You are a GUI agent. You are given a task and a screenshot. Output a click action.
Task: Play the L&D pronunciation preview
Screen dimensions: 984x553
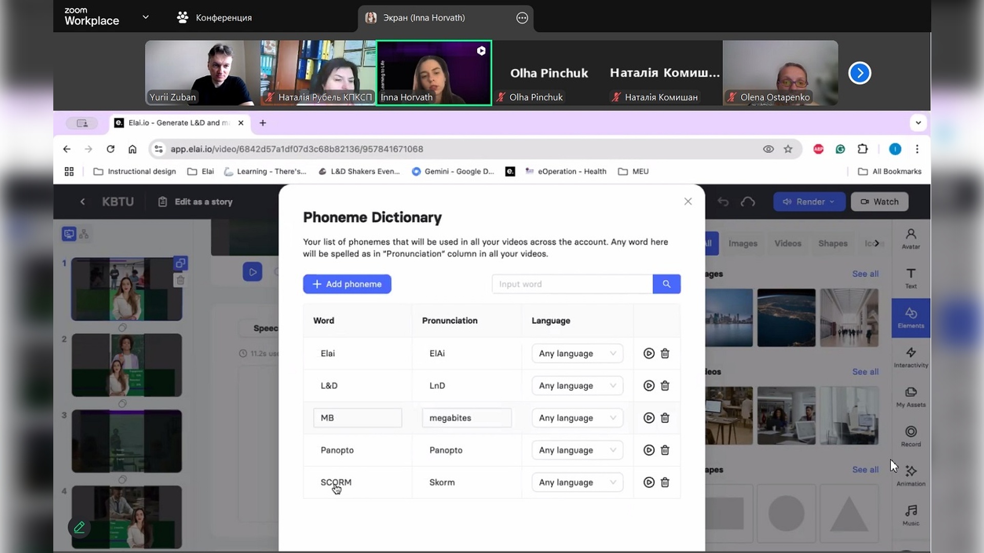click(x=649, y=386)
